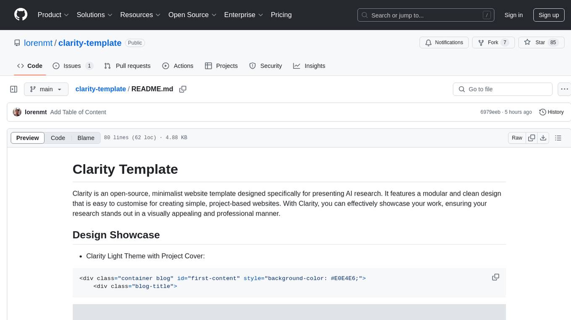Click the star count 85
Image resolution: width=571 pixels, height=320 pixels.
(x=553, y=42)
